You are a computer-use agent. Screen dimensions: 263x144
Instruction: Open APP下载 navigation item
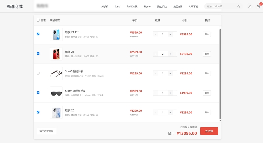pos(193,6)
